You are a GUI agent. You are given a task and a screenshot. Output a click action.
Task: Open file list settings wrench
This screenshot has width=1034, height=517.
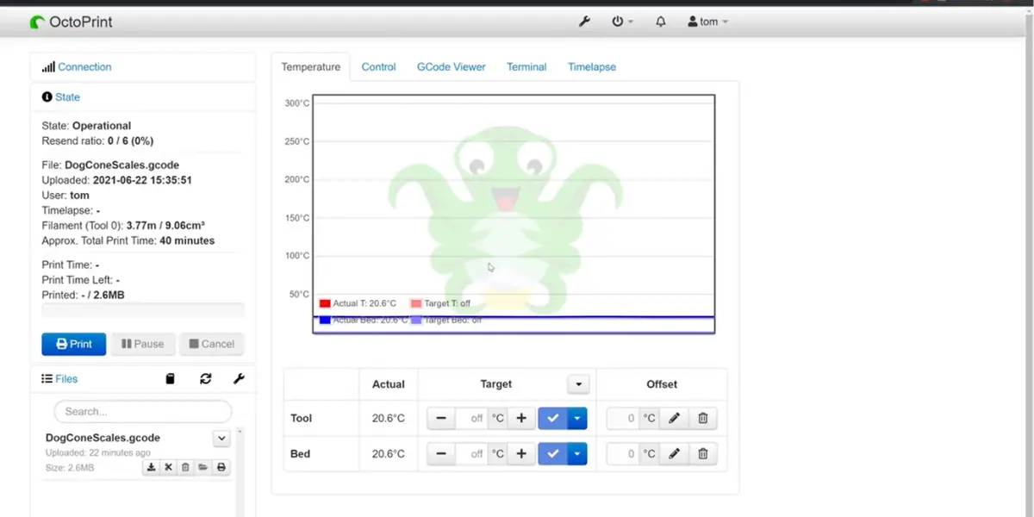click(x=239, y=379)
